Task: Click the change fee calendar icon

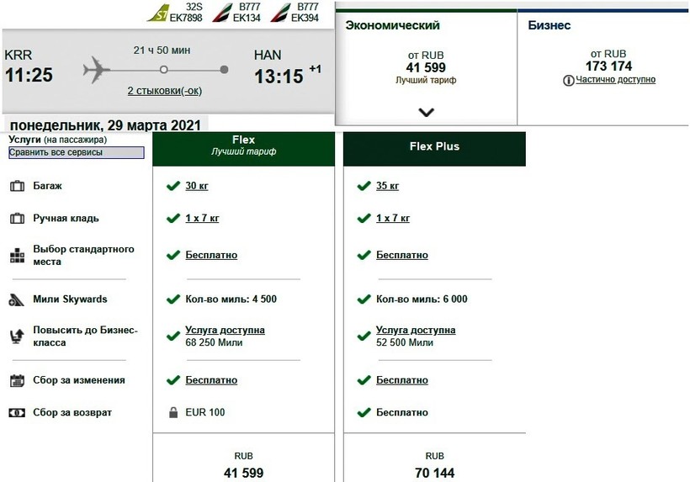Action: (x=17, y=381)
